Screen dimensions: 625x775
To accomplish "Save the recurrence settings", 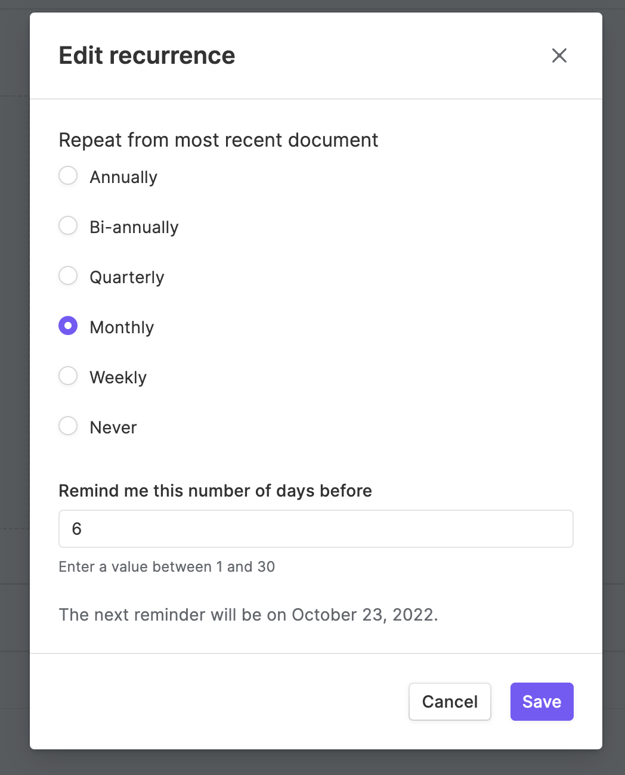I will pyautogui.click(x=542, y=702).
